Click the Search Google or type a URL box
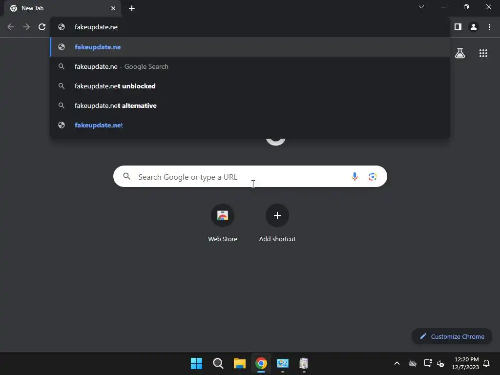Viewport: 500px width, 375px height. (x=250, y=176)
